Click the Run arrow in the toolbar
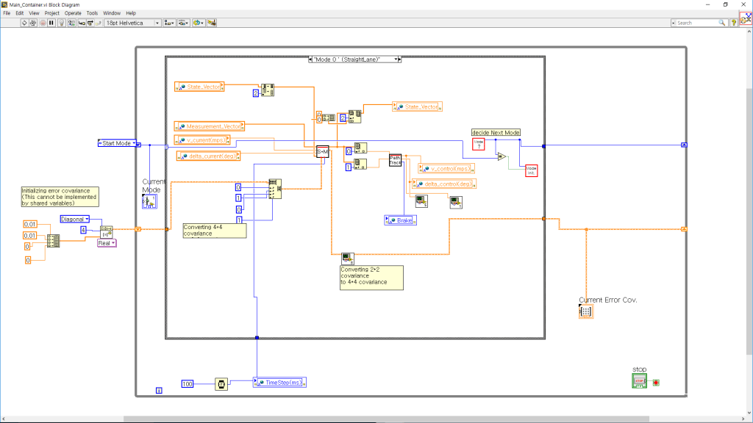Screen dimensions: 753x423 [x=24, y=23]
